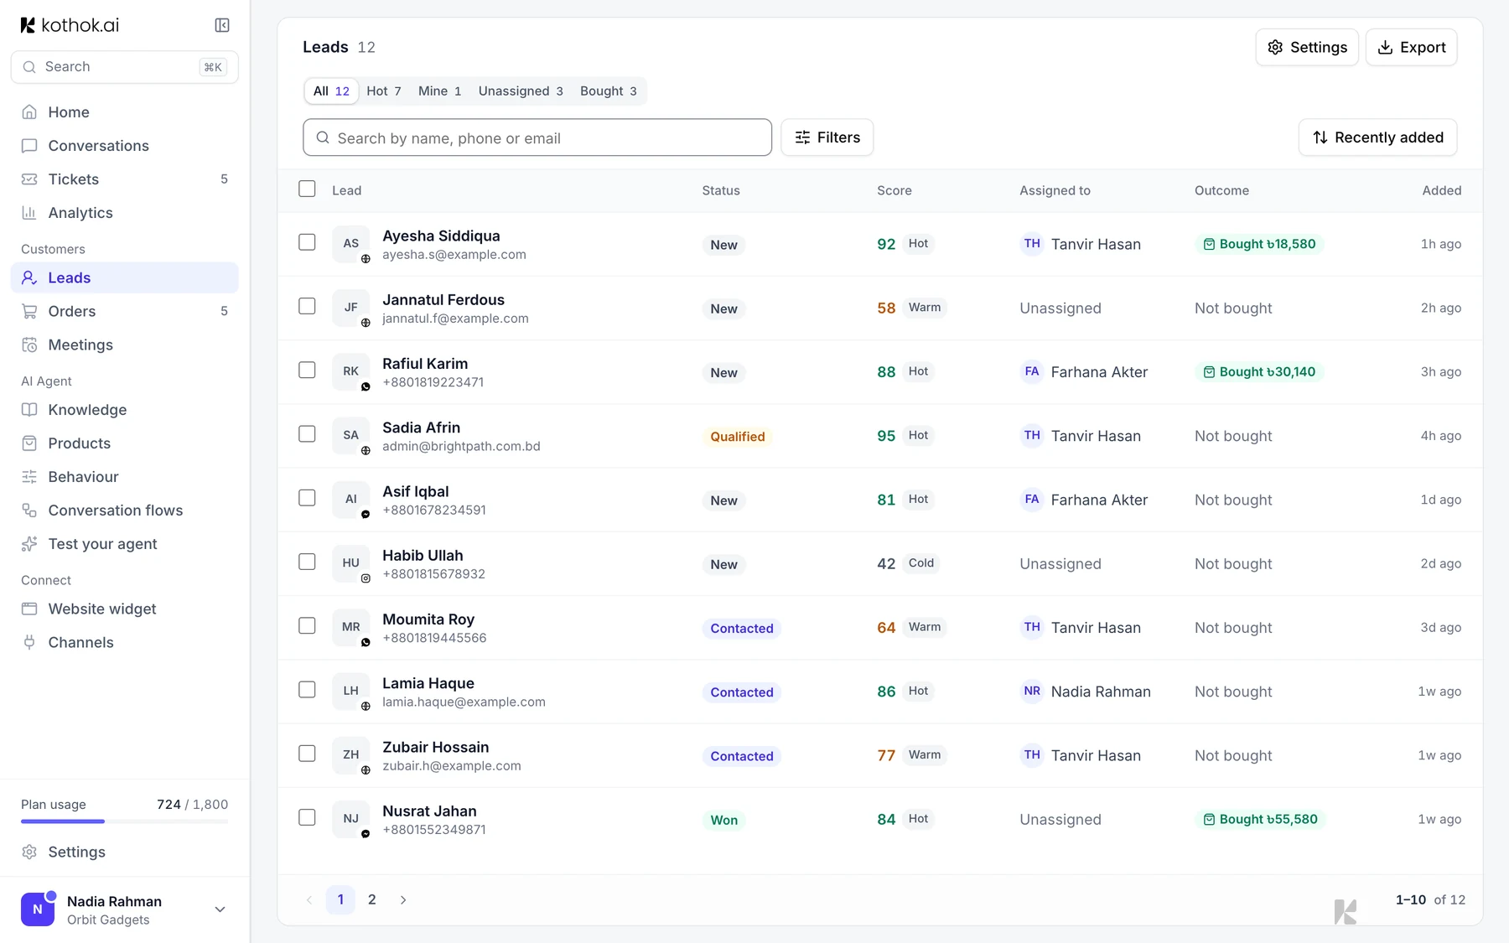Open the Channels page
The height and width of the screenshot is (943, 1509).
point(124,642)
